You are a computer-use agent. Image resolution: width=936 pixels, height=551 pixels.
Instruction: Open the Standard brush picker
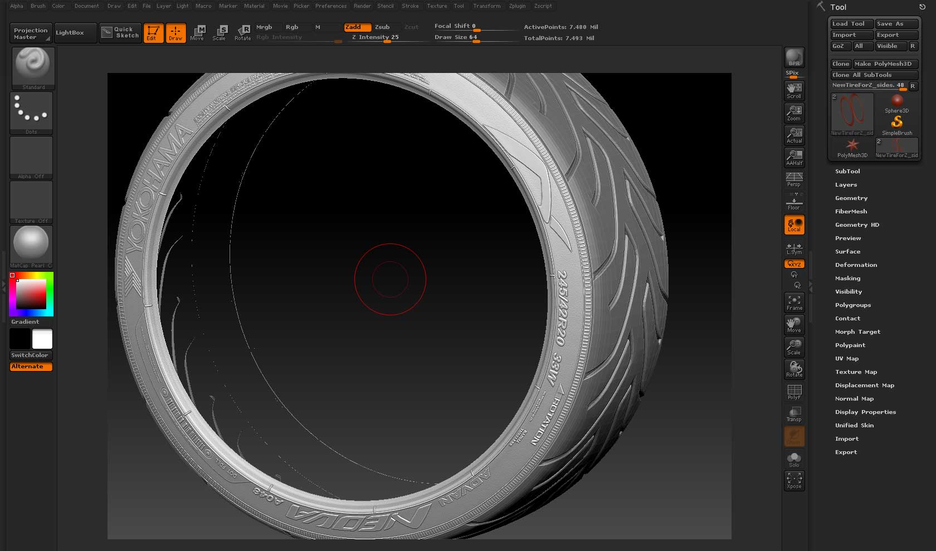pos(33,69)
